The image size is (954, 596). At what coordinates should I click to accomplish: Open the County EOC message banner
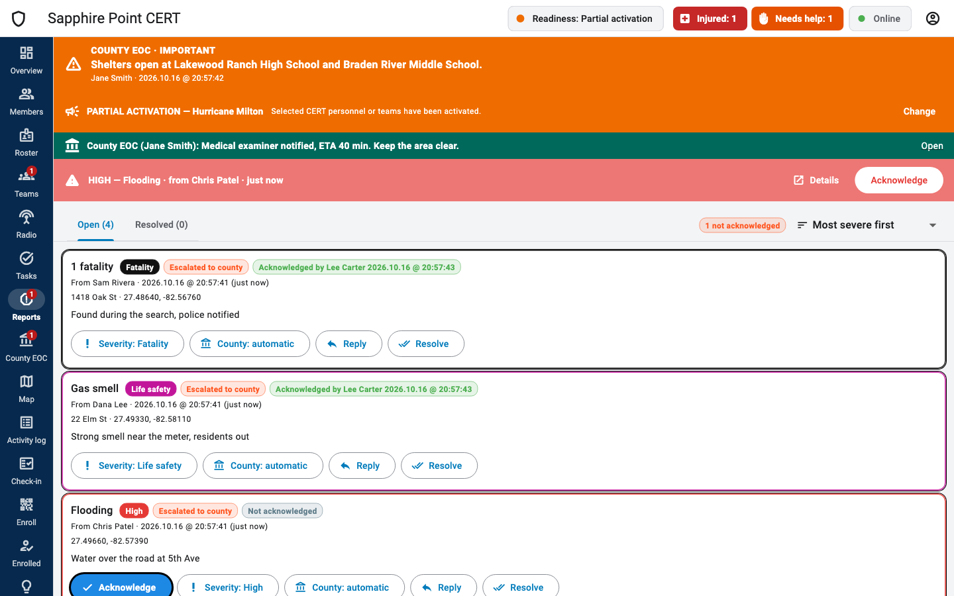pos(503,146)
